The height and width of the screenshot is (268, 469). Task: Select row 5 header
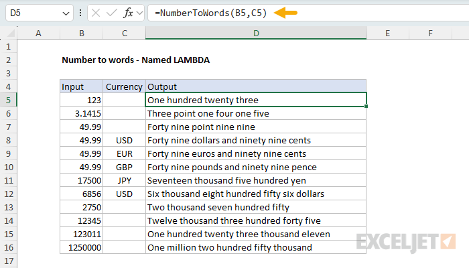click(8, 100)
